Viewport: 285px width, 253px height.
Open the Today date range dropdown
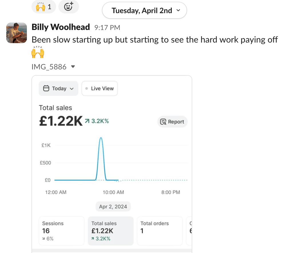[58, 89]
